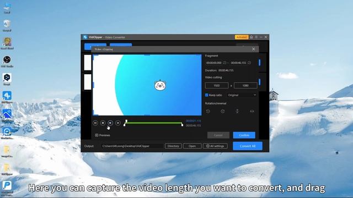Click the playhead marker above the timeline

click(126, 121)
